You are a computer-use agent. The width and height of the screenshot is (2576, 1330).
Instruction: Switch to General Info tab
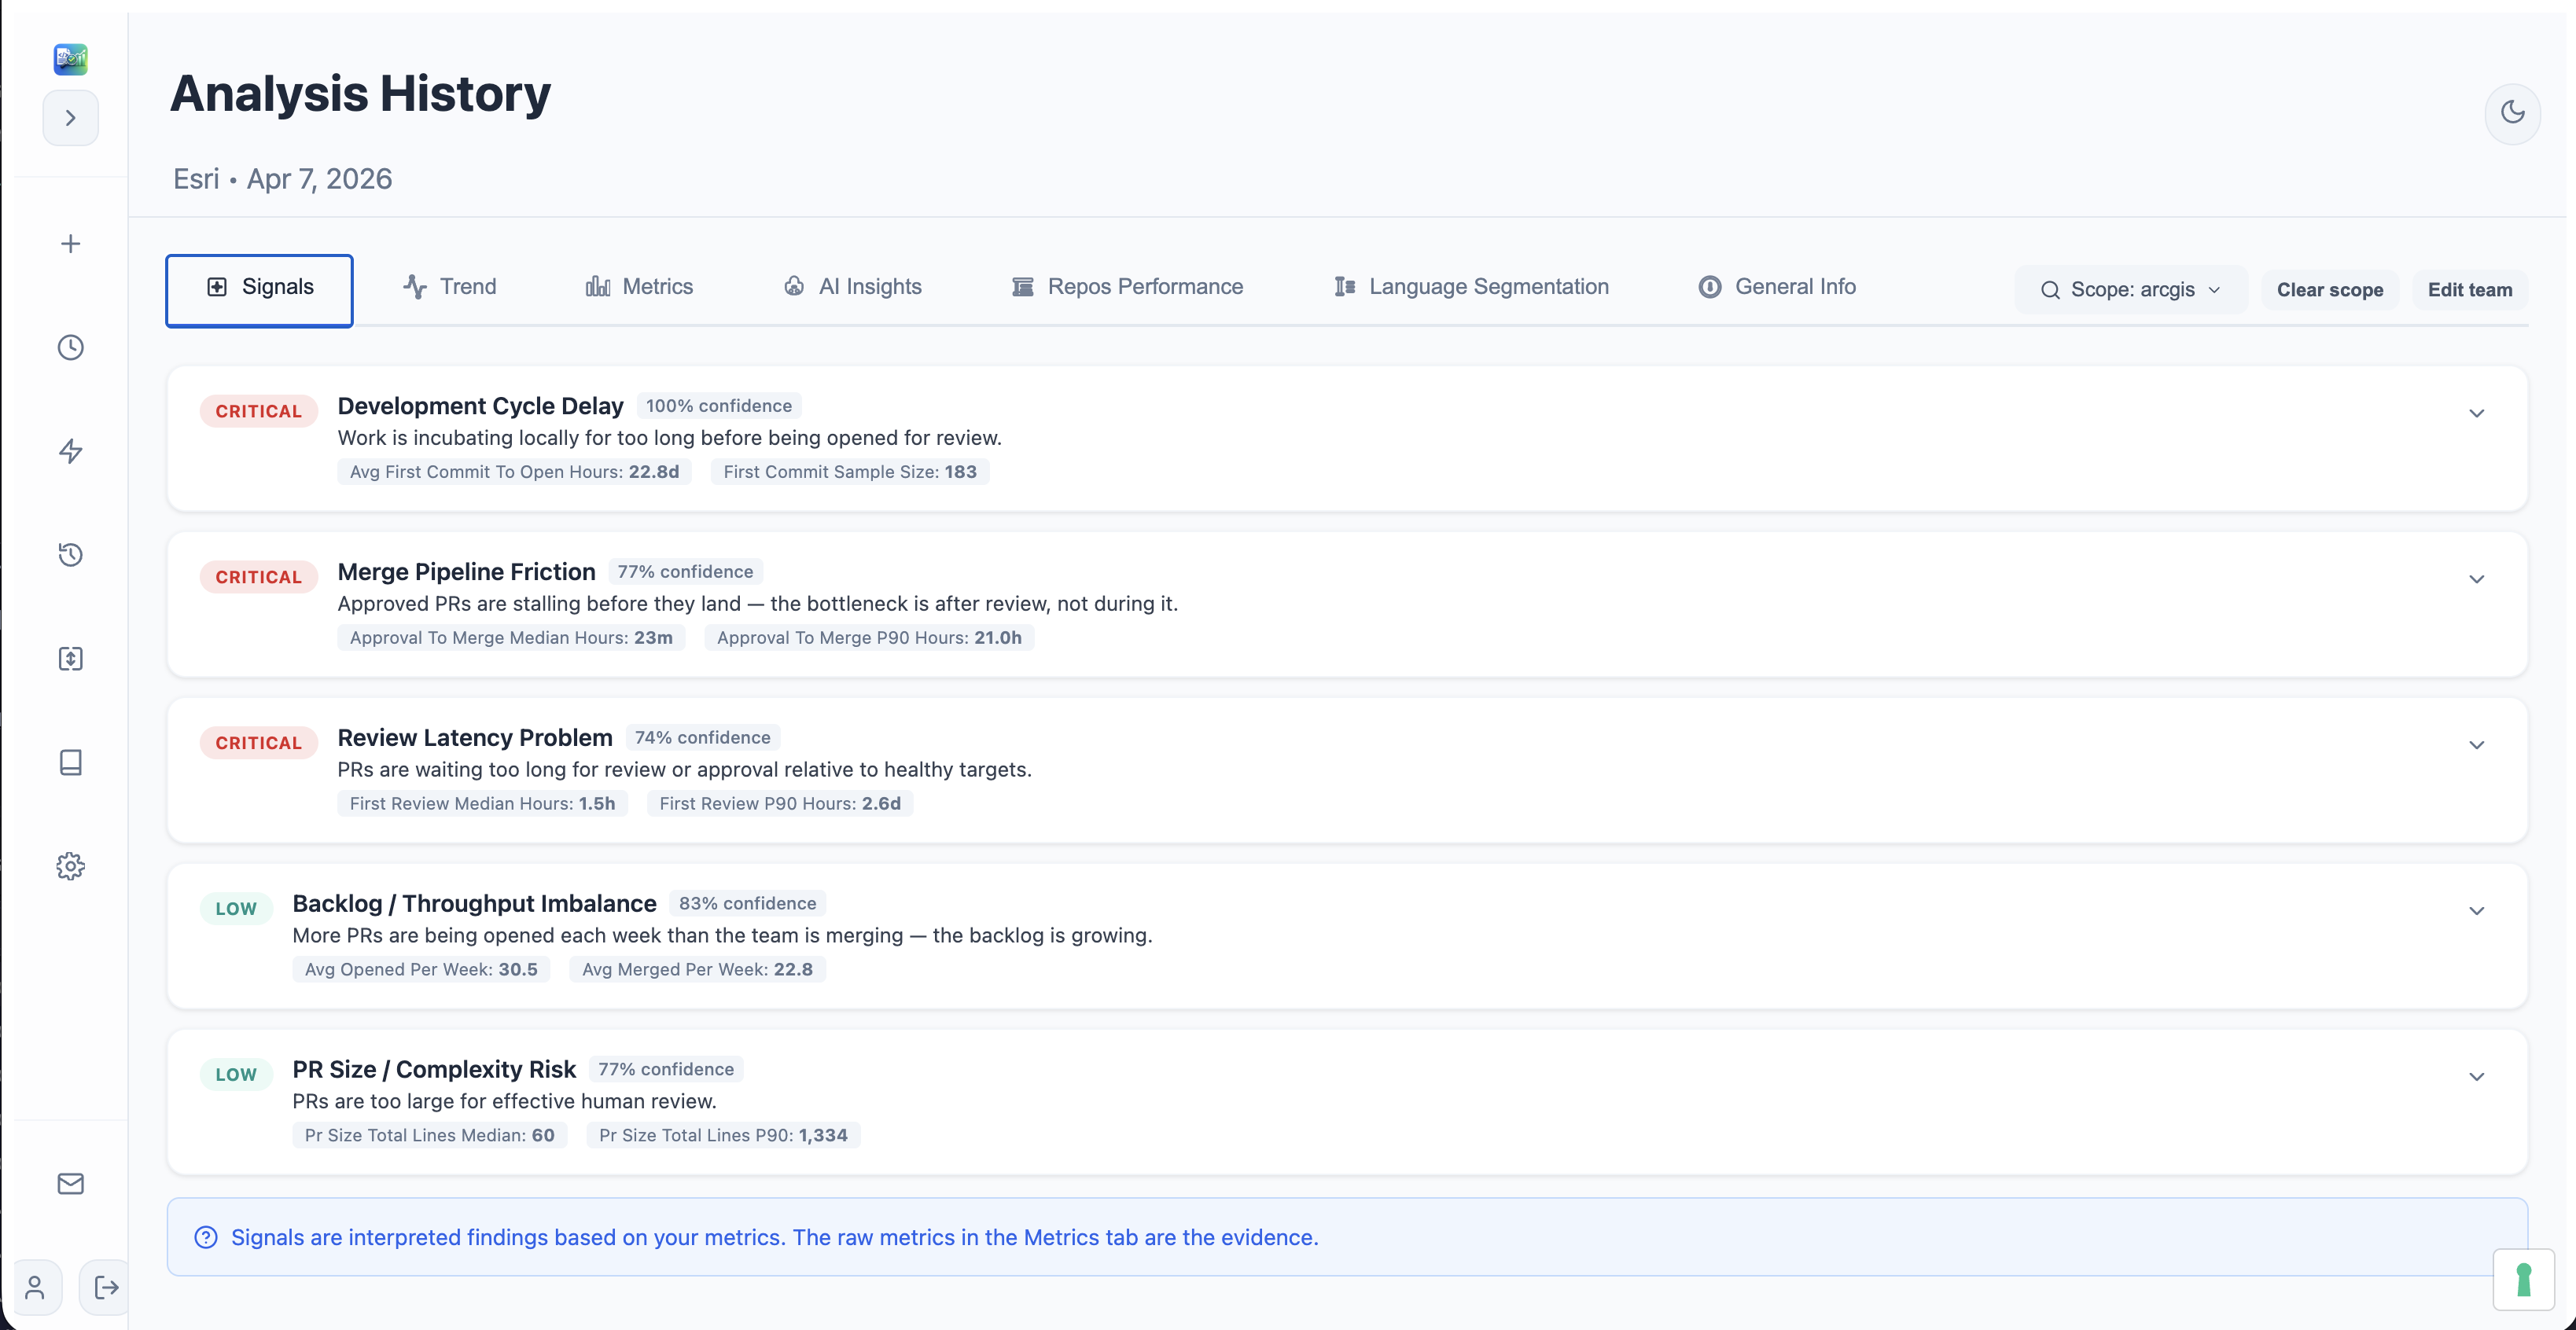click(x=1777, y=287)
